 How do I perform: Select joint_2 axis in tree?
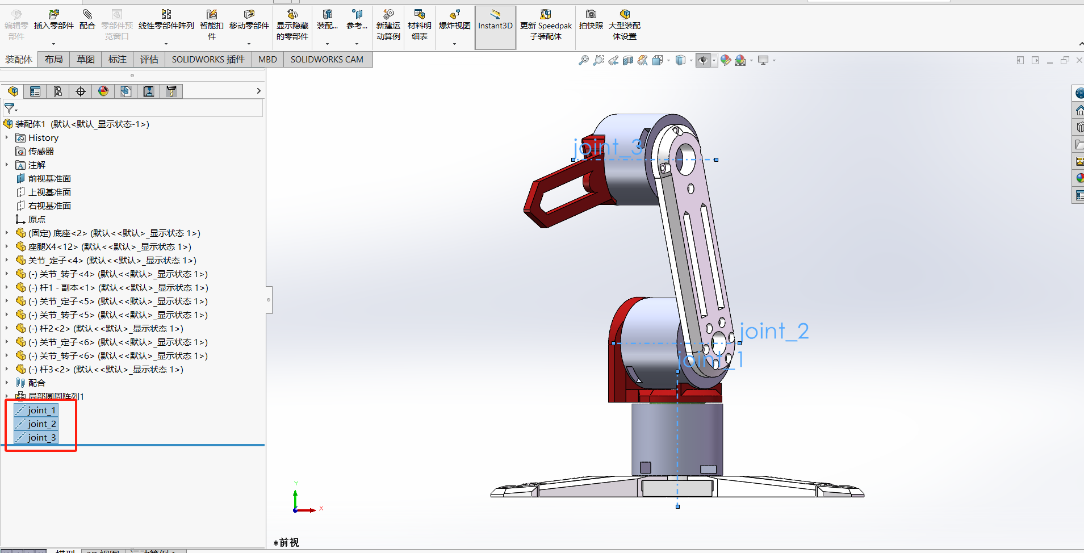tap(36, 424)
